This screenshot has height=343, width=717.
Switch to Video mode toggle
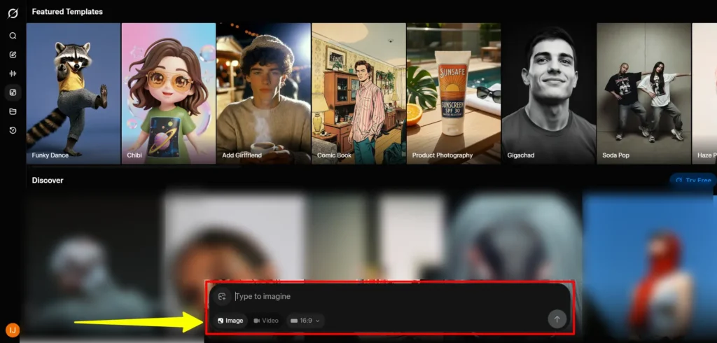[x=265, y=321]
